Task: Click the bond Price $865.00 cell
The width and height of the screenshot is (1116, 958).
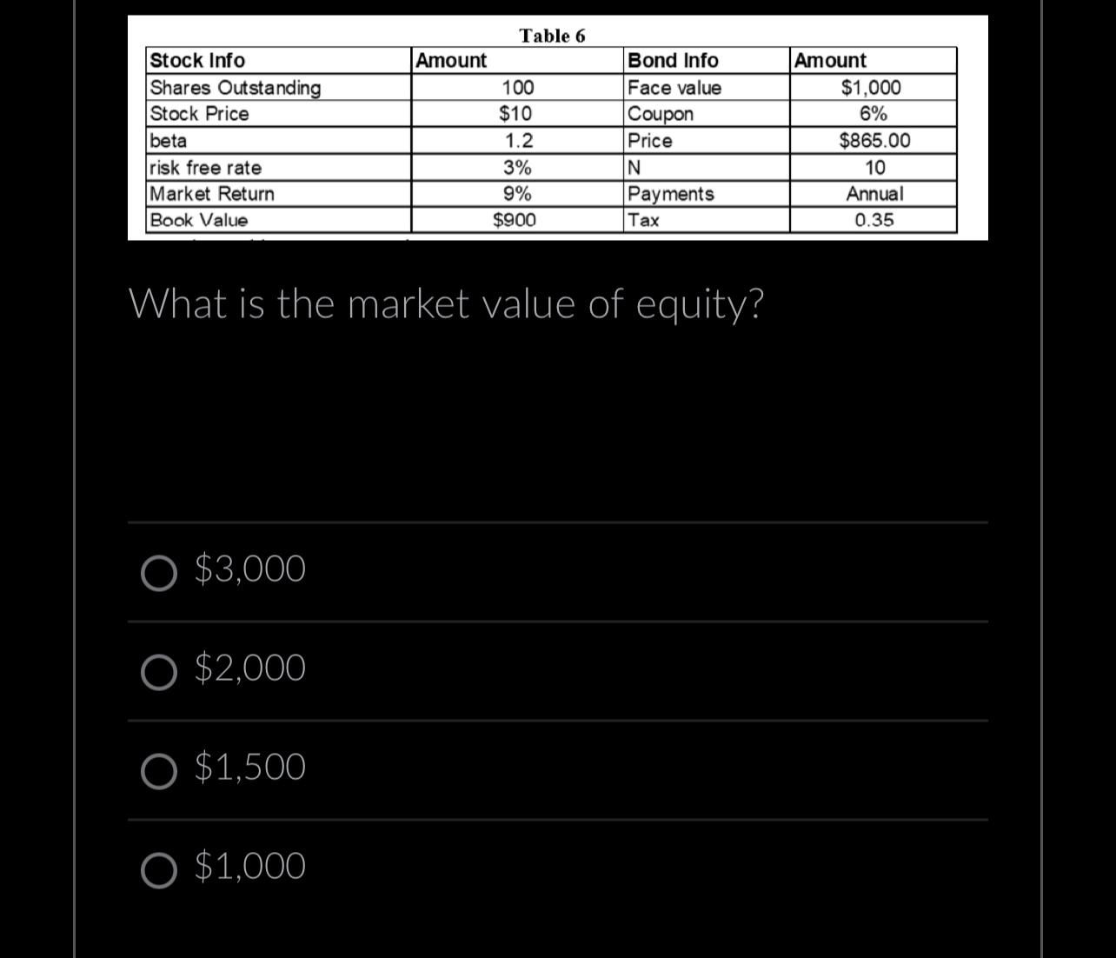Action: click(875, 141)
